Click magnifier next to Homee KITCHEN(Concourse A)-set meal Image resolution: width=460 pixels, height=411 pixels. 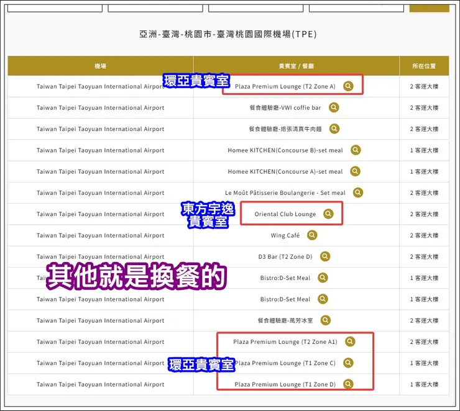coord(356,171)
